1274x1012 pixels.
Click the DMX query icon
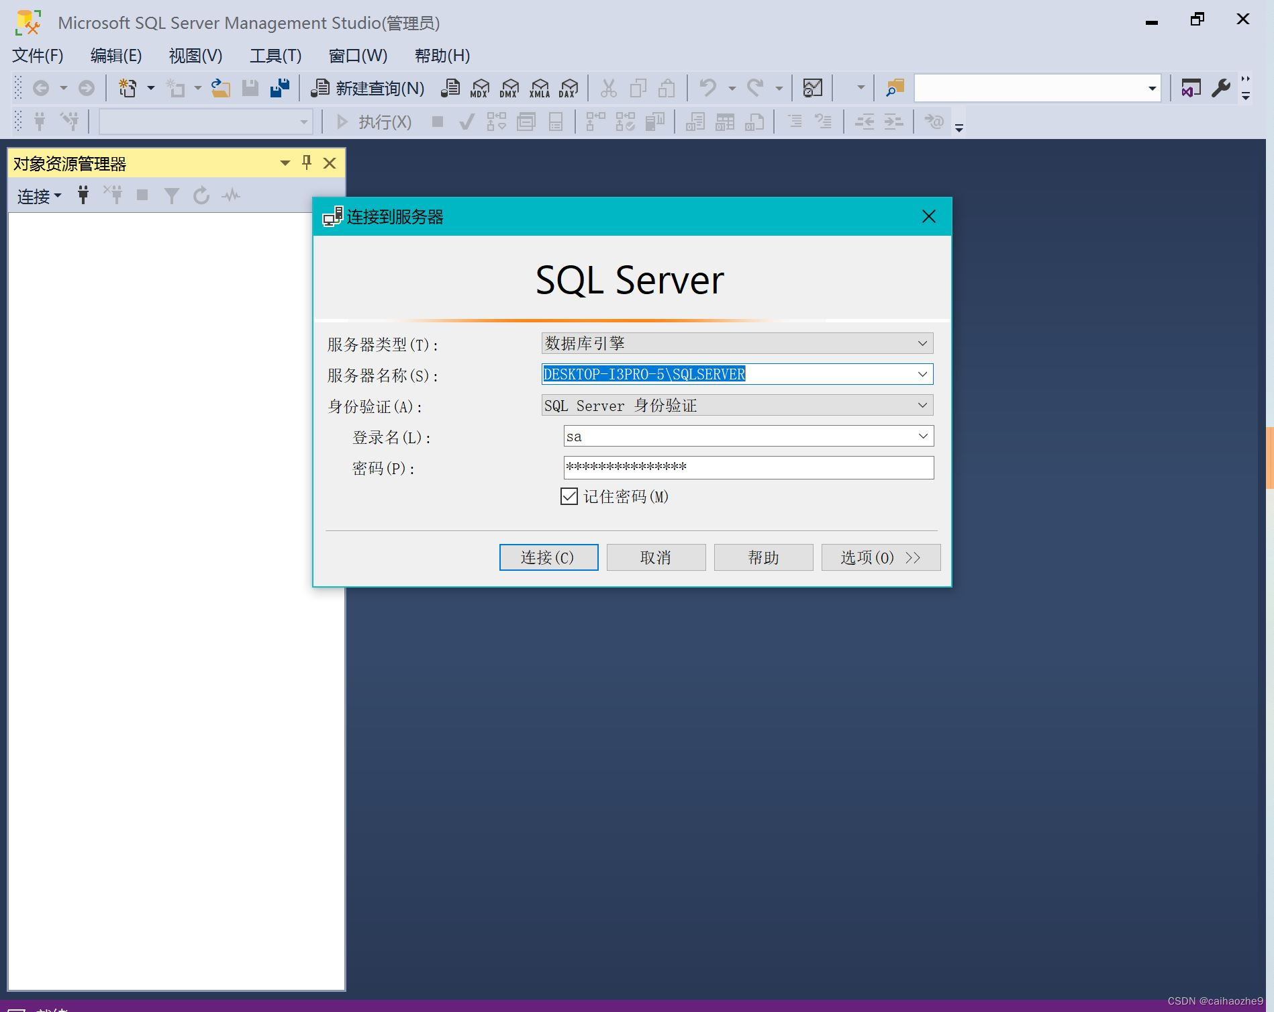[509, 88]
